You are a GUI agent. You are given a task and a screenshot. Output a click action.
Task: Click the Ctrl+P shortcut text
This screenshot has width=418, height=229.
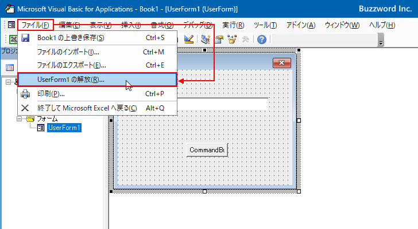coord(154,94)
